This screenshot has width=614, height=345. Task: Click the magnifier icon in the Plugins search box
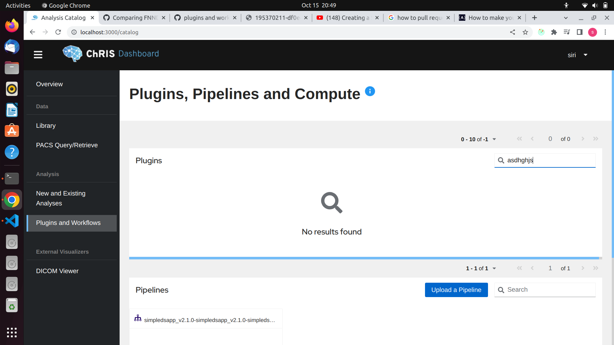coord(501,160)
